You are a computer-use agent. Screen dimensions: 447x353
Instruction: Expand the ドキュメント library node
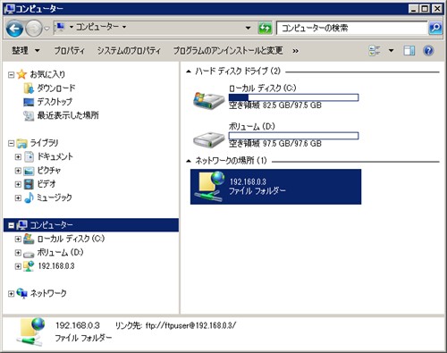[x=18, y=156]
